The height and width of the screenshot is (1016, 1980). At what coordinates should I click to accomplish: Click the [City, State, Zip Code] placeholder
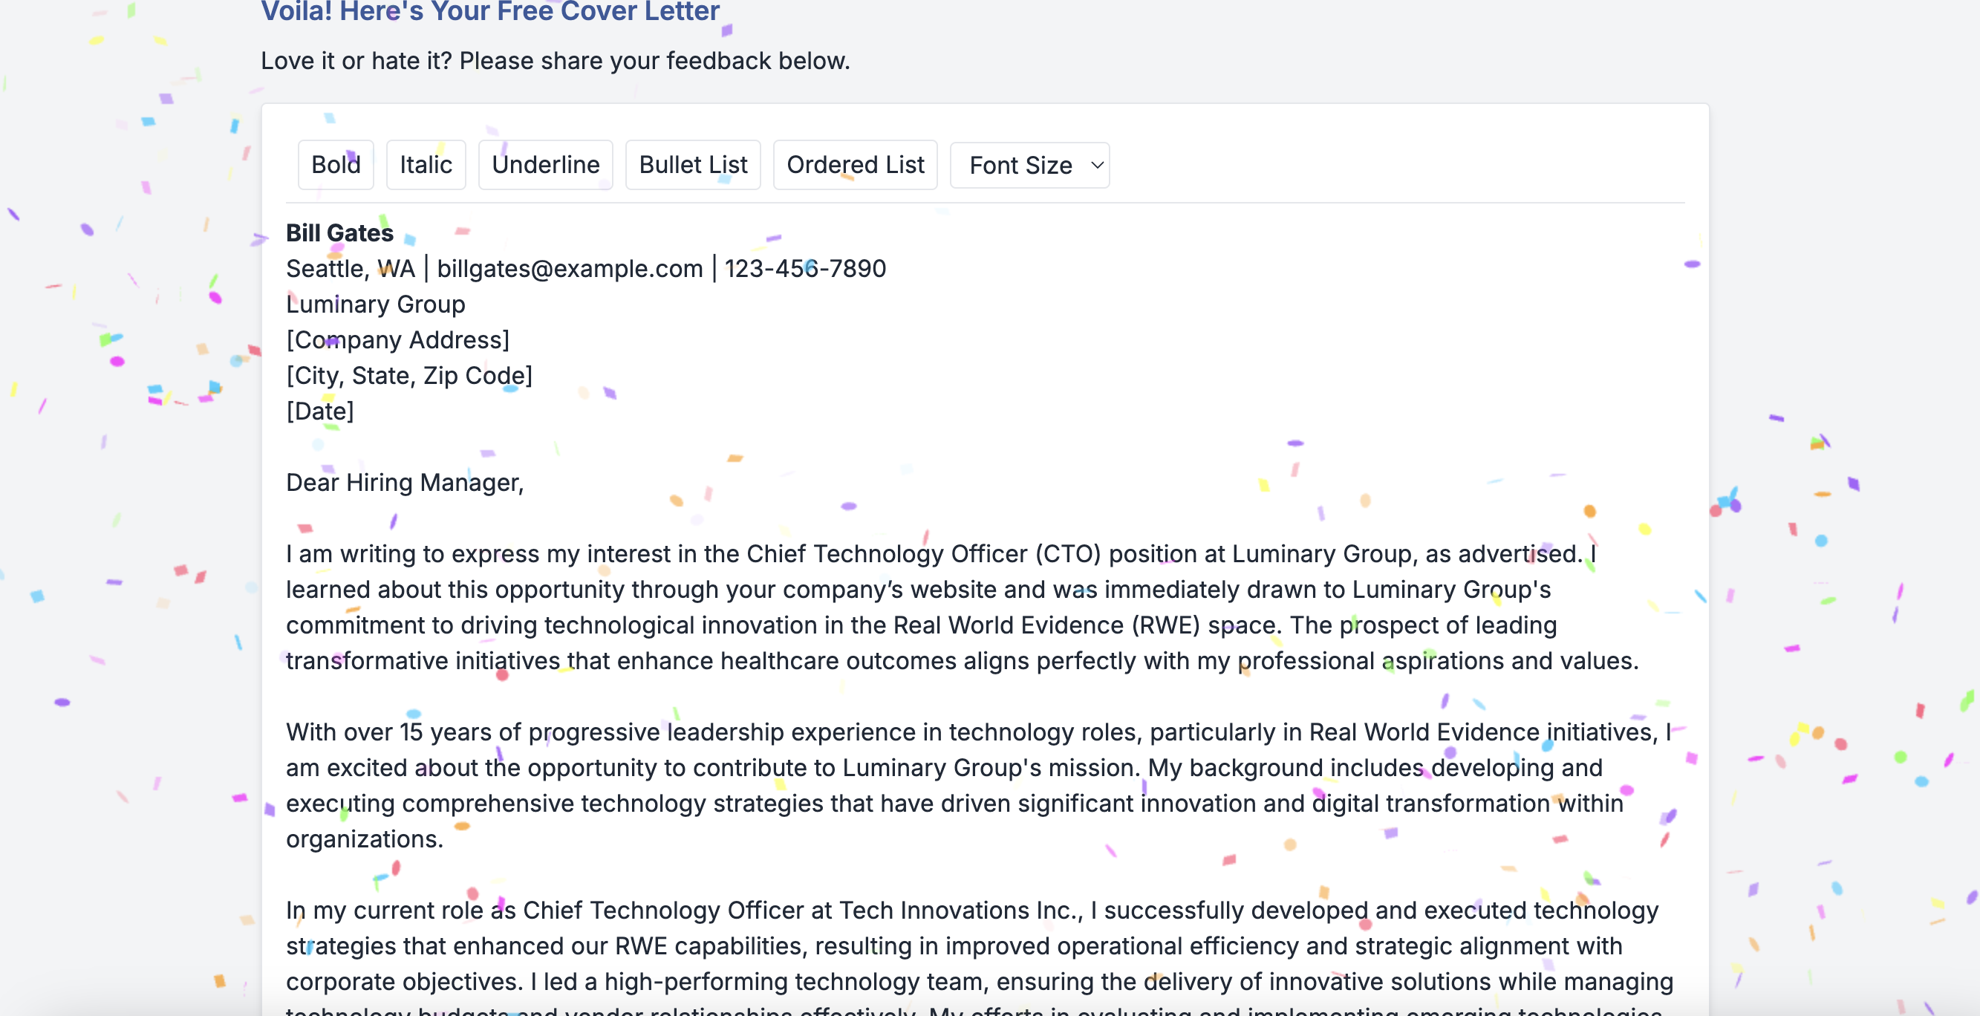[409, 376]
